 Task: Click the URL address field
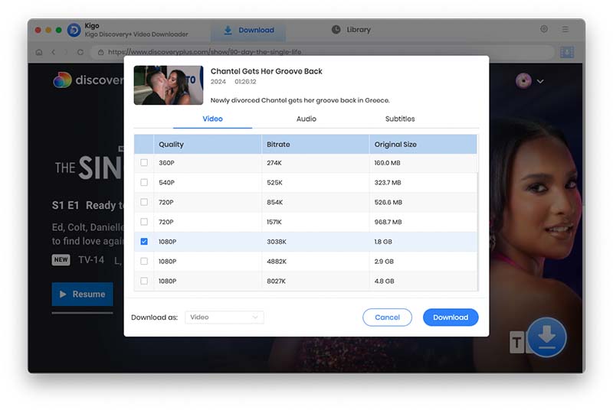click(x=323, y=52)
